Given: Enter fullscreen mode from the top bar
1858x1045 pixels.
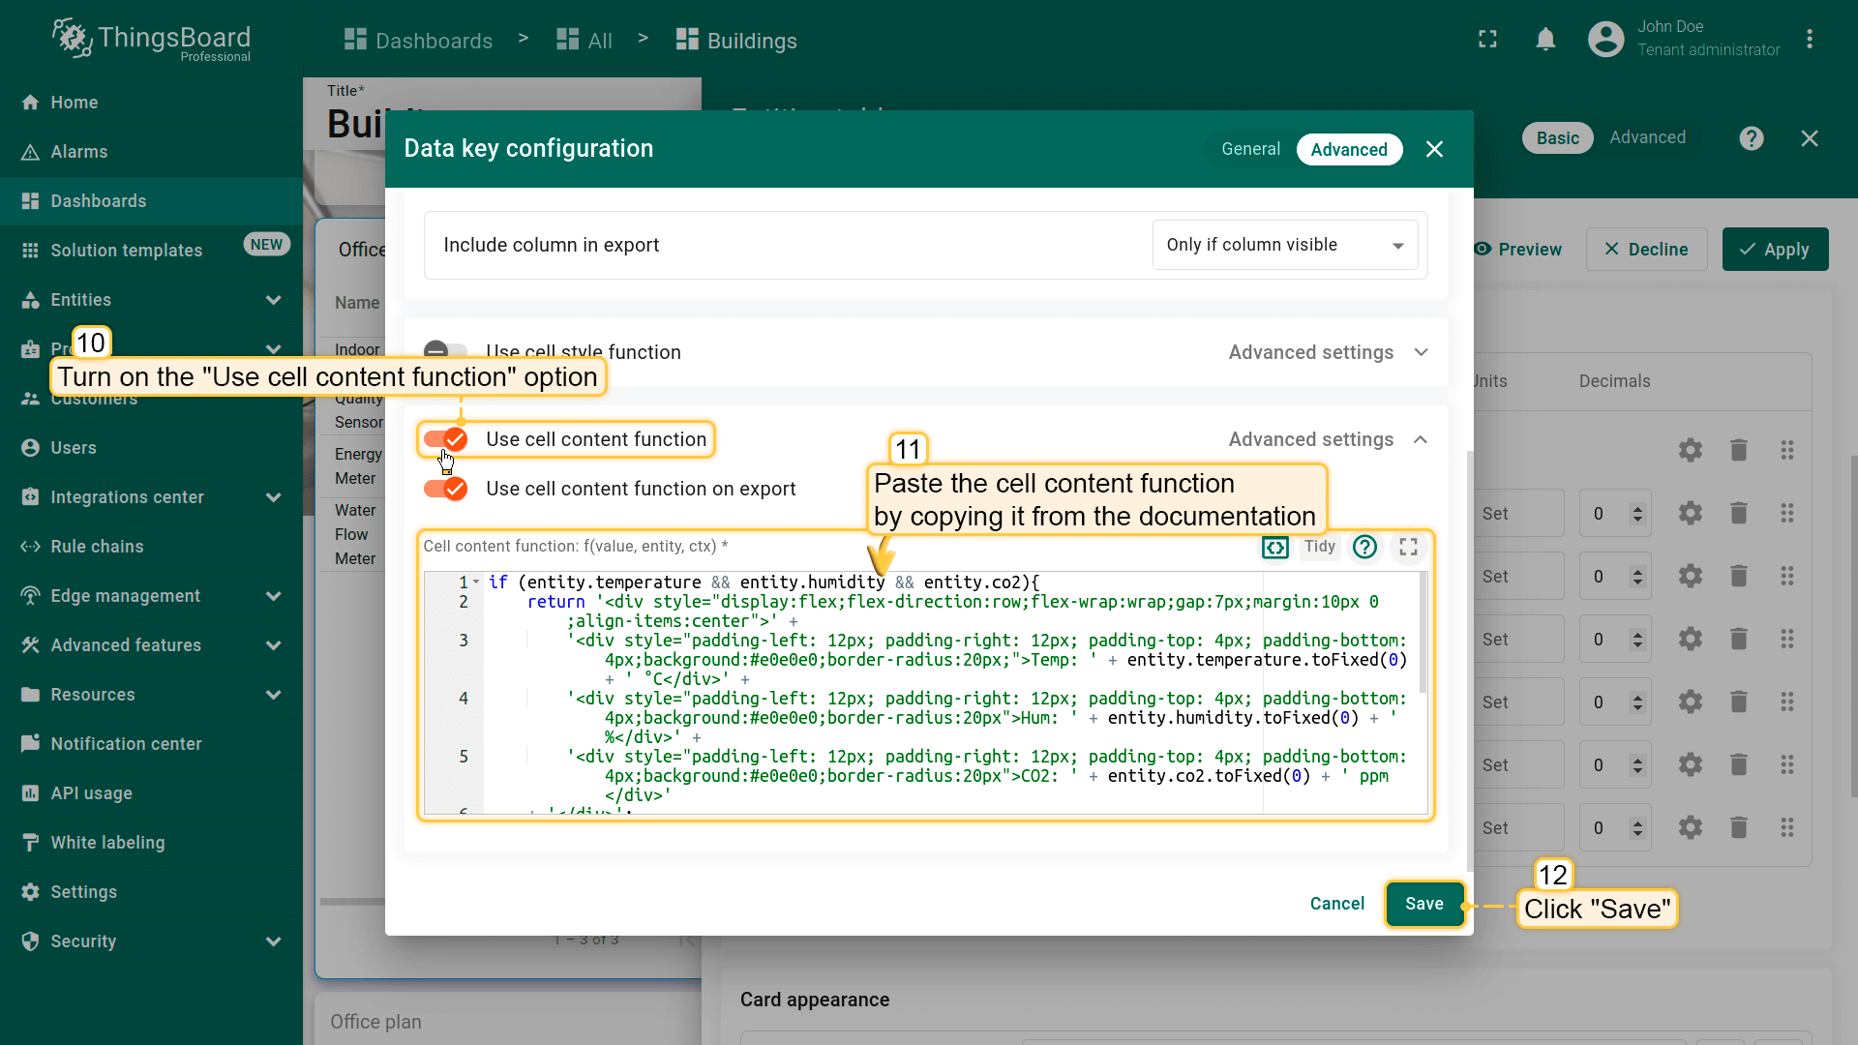Looking at the screenshot, I should (1487, 40).
